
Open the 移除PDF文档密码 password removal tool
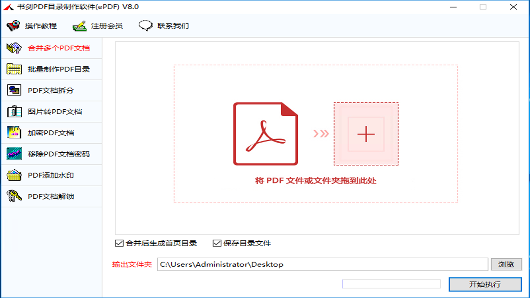click(14, 154)
